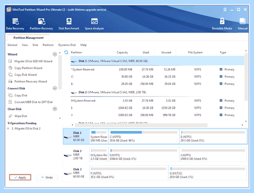Viewport: 254px width, 193px height.
Task: Click partition list scroll down arrow
Action: coord(246,121)
